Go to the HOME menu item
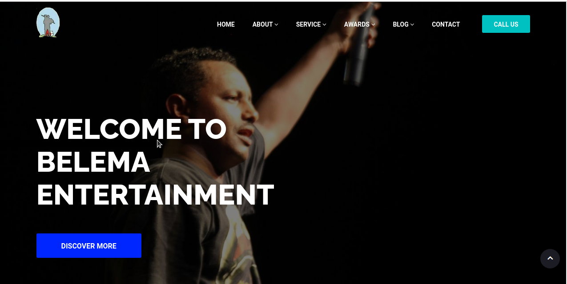Viewport: 567px width, 284px height. point(226,24)
